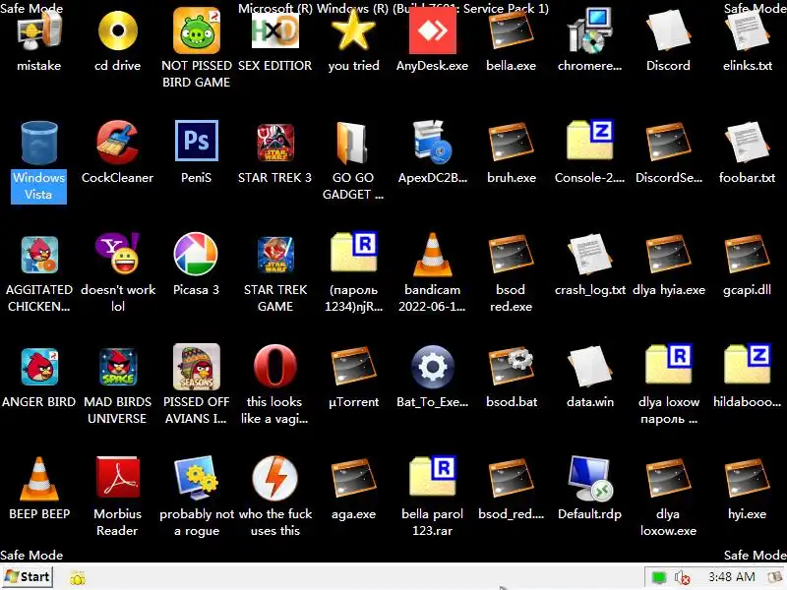Select the bruh.exe icon

tap(511, 143)
